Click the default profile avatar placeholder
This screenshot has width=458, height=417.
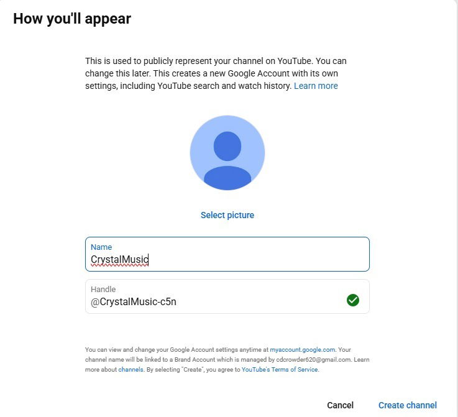click(227, 153)
